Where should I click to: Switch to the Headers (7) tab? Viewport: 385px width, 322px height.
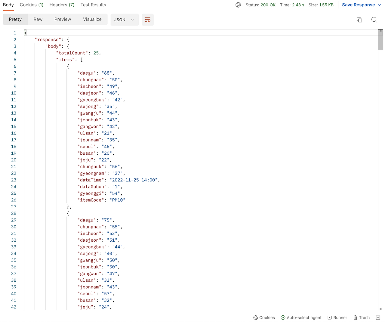coord(62,5)
